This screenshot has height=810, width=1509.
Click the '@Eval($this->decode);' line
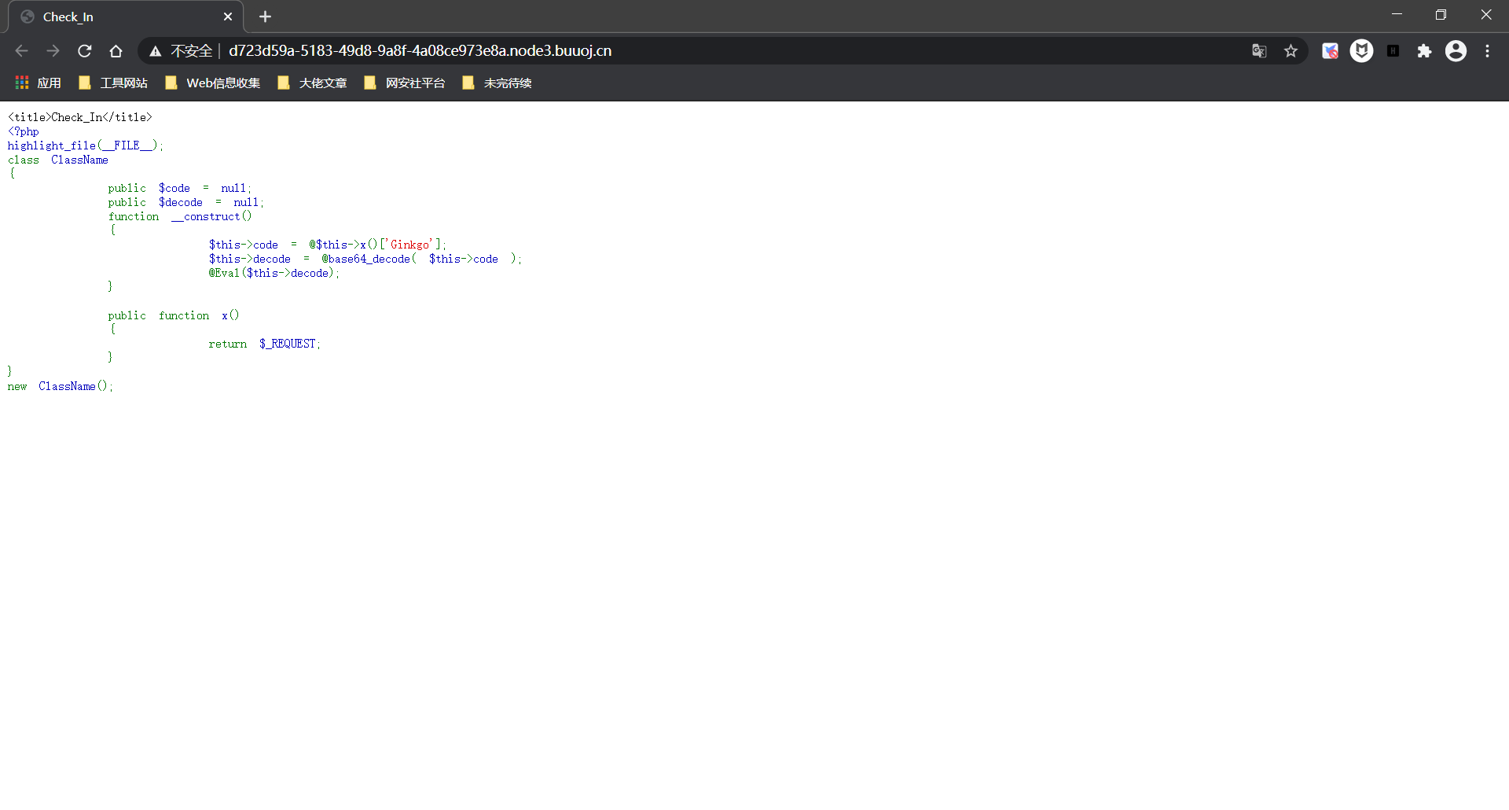274,273
